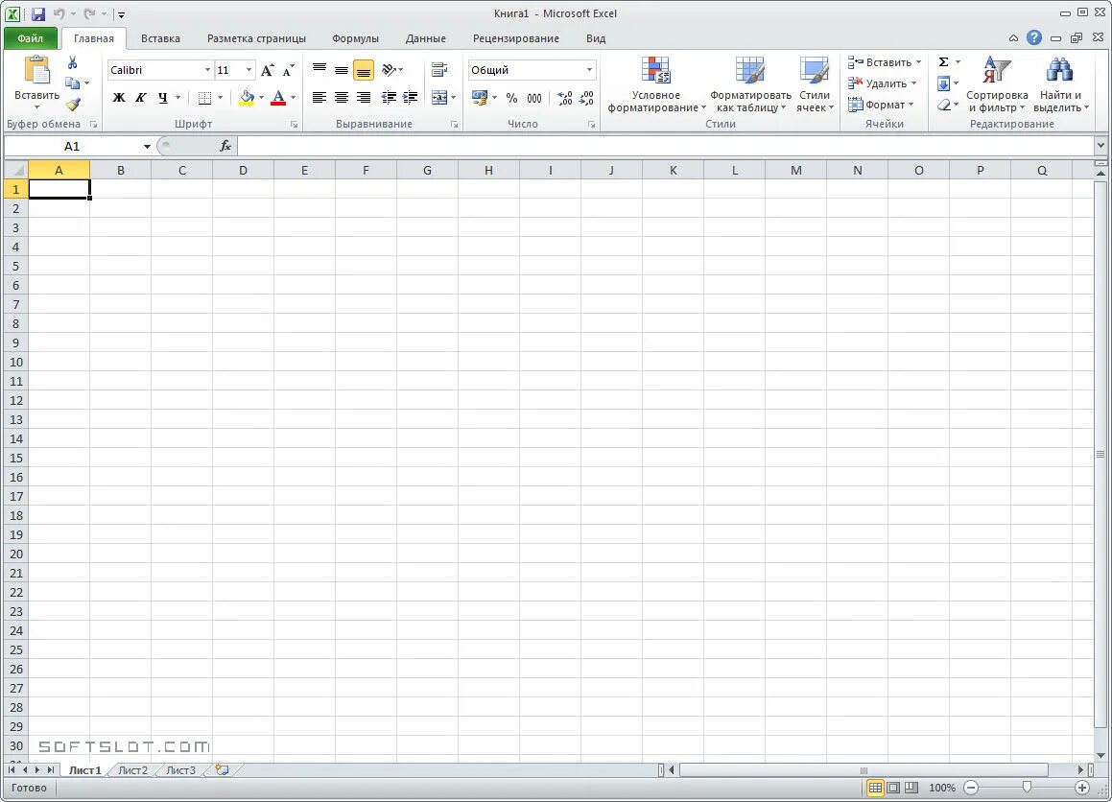Expand the formula bar
This screenshot has width=1112, height=802.
[x=1100, y=146]
